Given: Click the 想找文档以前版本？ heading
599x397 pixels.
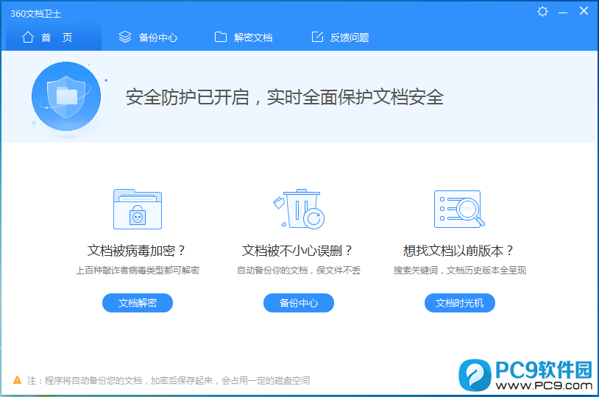Looking at the screenshot, I should (459, 251).
